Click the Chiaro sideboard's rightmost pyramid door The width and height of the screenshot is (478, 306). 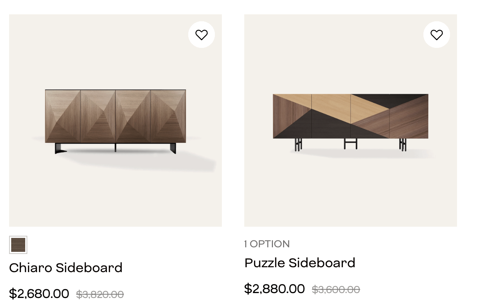[168, 116]
